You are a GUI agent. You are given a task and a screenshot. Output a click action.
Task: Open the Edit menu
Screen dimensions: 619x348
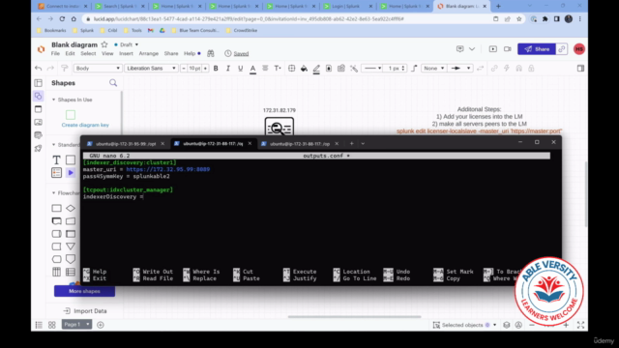point(70,53)
